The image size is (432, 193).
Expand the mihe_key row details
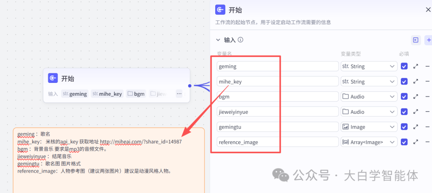click(416, 81)
